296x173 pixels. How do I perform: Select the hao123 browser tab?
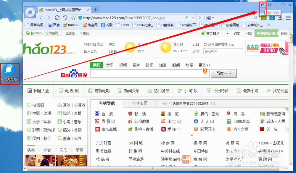64,10
